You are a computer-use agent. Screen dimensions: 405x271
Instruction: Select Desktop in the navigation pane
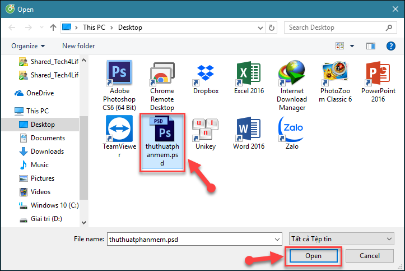coord(40,125)
